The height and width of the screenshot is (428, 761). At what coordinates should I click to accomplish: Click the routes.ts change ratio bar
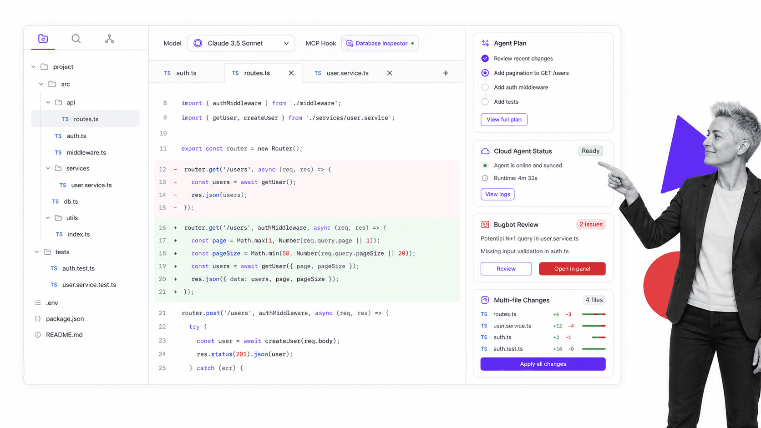(594, 314)
